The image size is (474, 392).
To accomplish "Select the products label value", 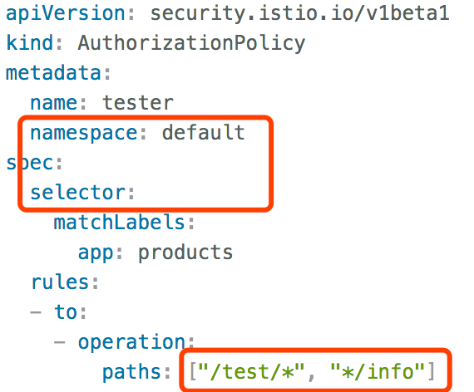I will point(185,252).
